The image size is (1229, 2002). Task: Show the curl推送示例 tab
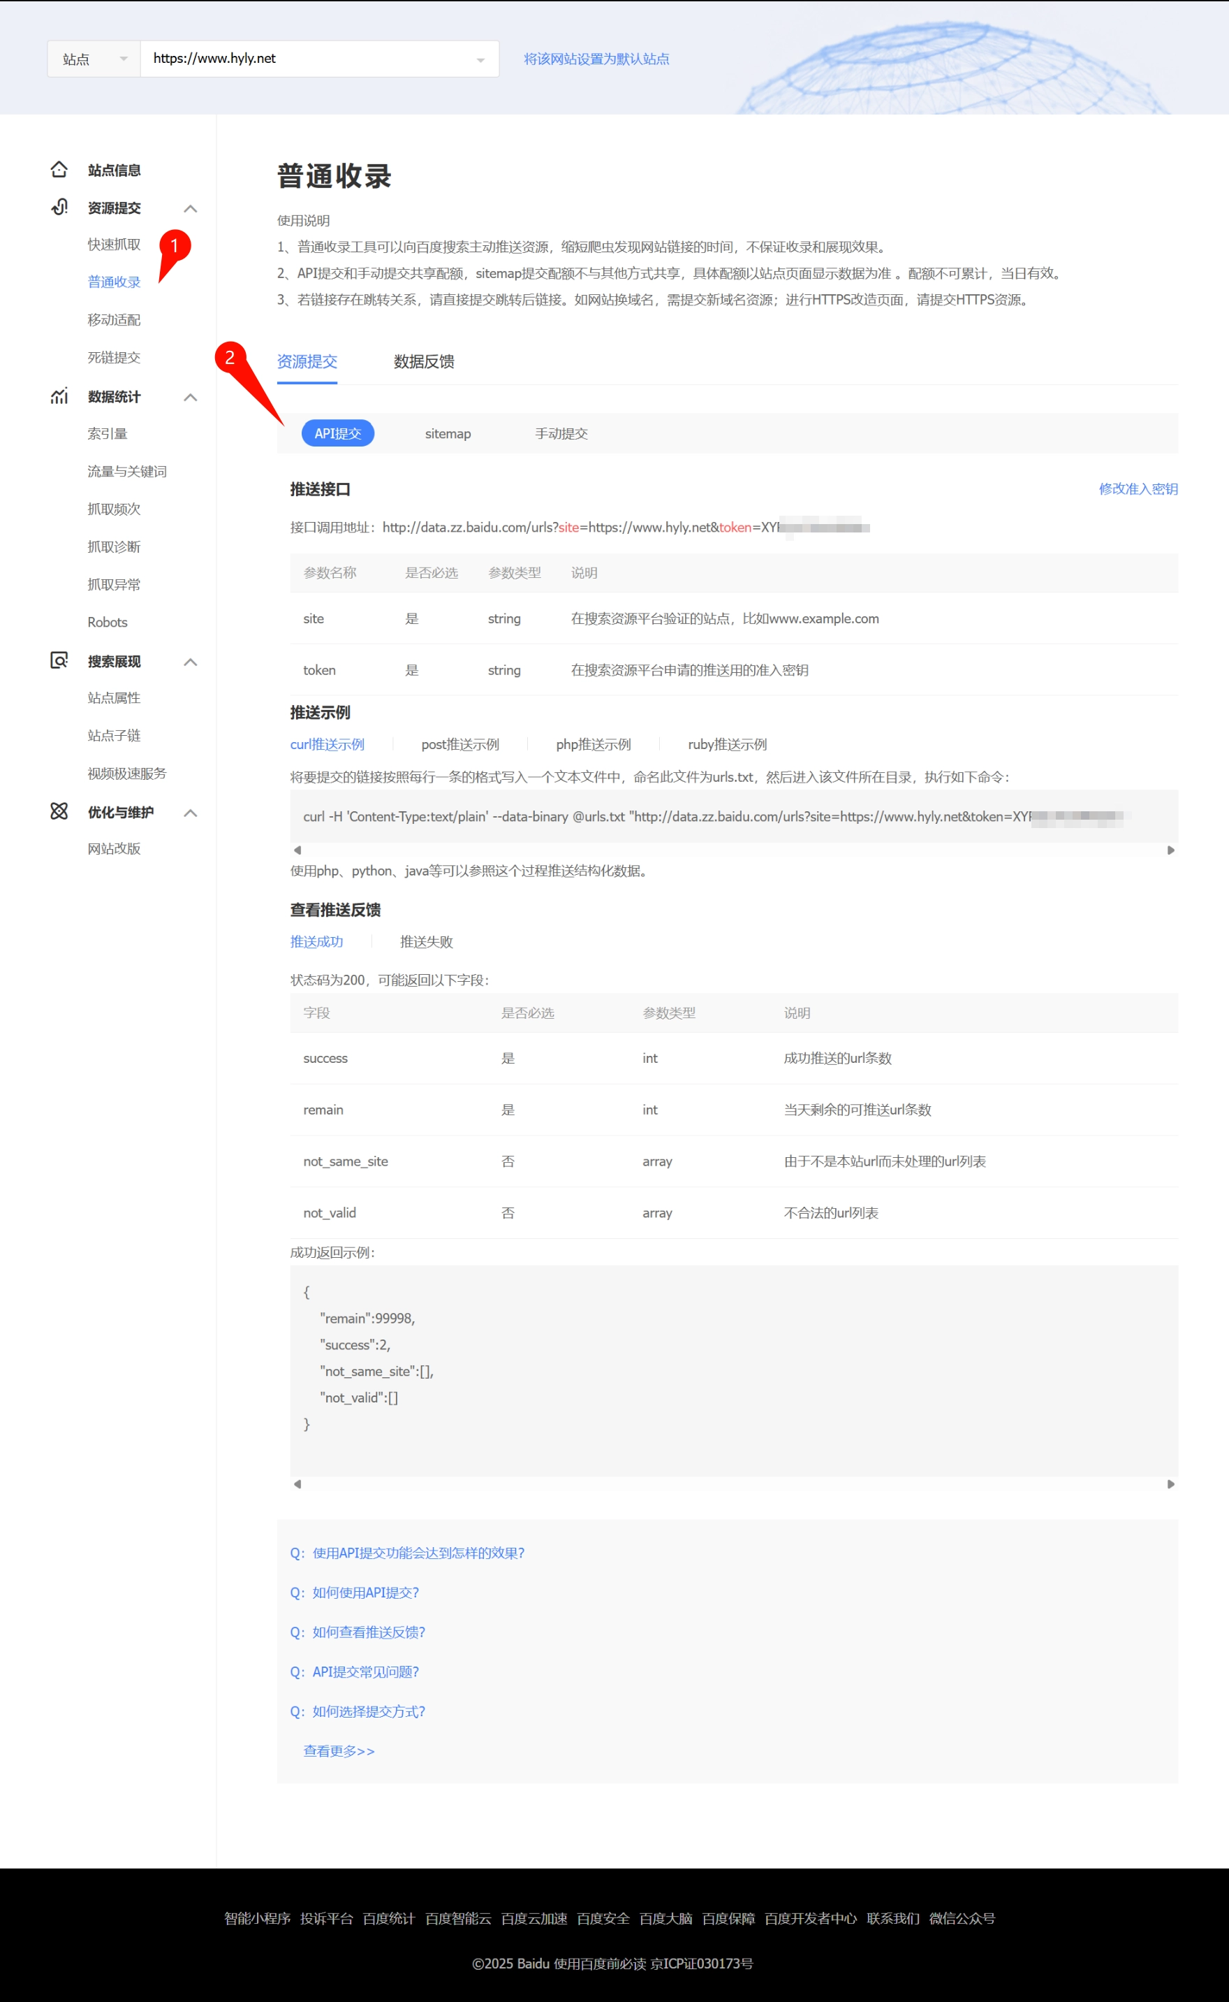click(328, 745)
